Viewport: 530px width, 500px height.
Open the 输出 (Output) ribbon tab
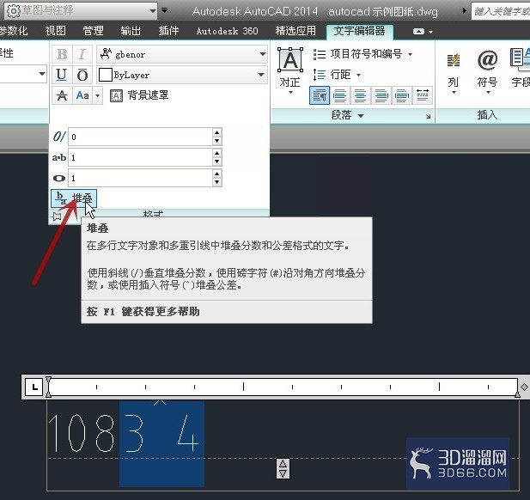tap(131, 31)
